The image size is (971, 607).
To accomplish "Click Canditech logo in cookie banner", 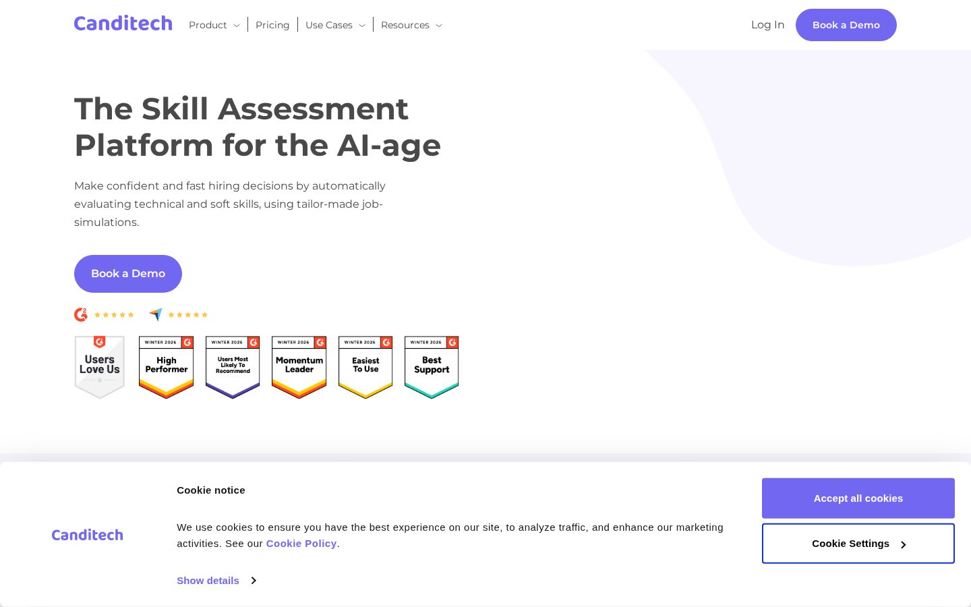I will pyautogui.click(x=88, y=535).
